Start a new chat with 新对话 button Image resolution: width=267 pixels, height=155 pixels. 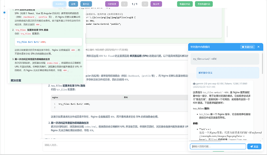[86, 4]
